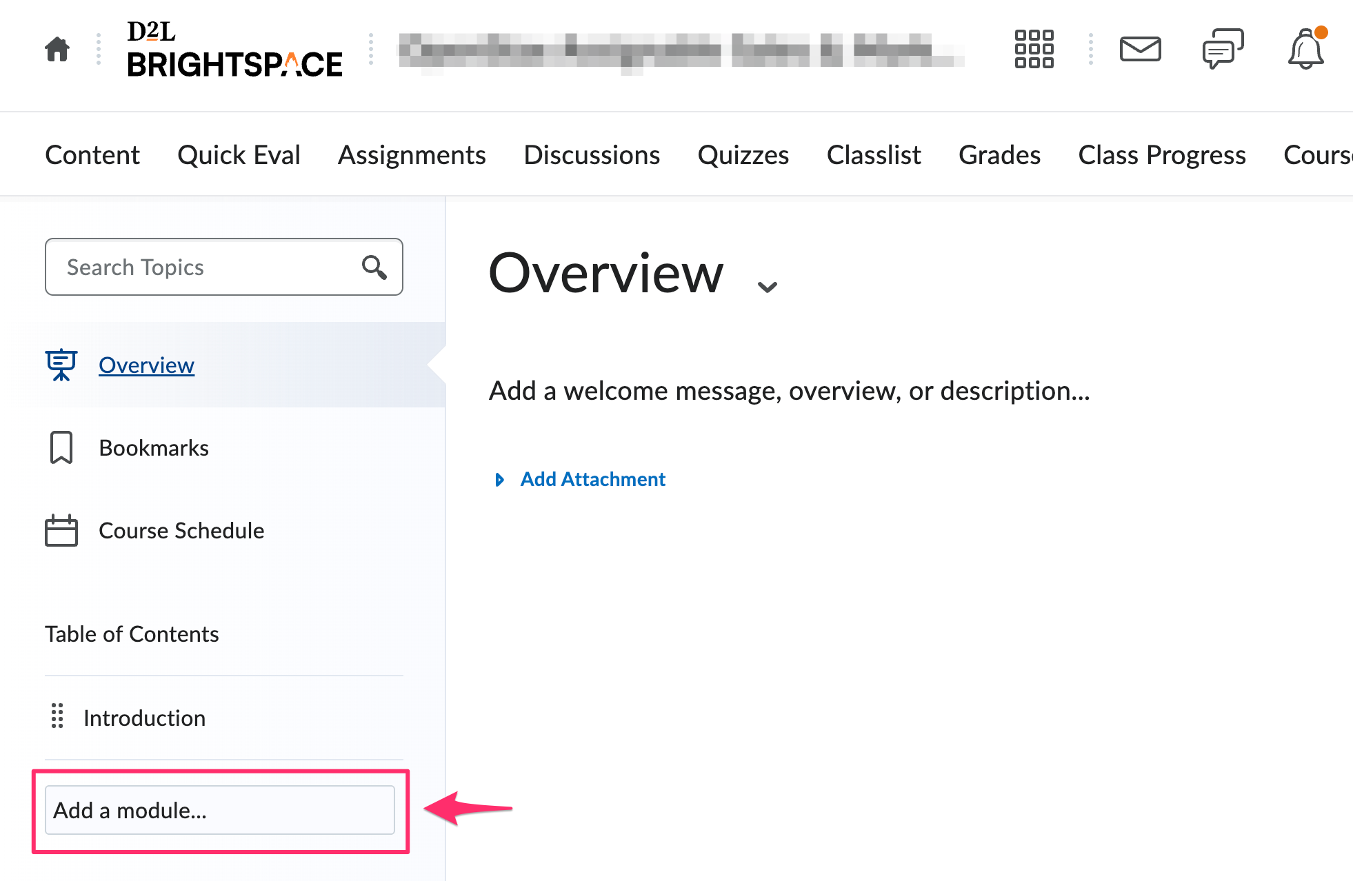Screen dimensions: 1353x881
Task: Open Class Progress from the navbar
Action: [x=1161, y=154]
